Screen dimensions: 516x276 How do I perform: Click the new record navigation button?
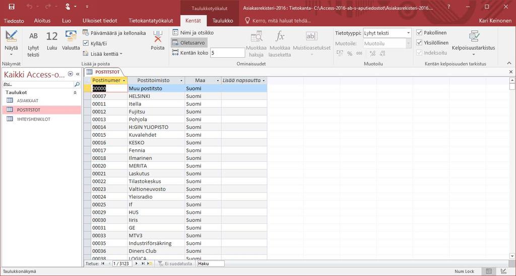[x=149, y=263]
